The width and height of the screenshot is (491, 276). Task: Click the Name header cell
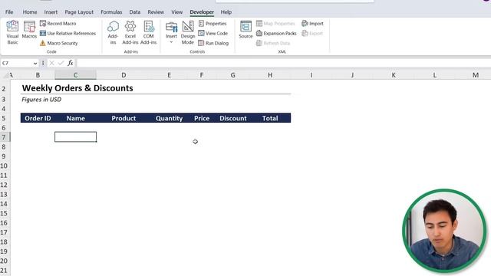point(75,118)
